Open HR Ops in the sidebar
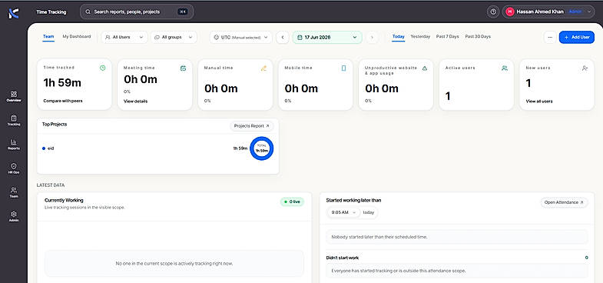Viewport: 603px width, 283px height. click(x=14, y=168)
